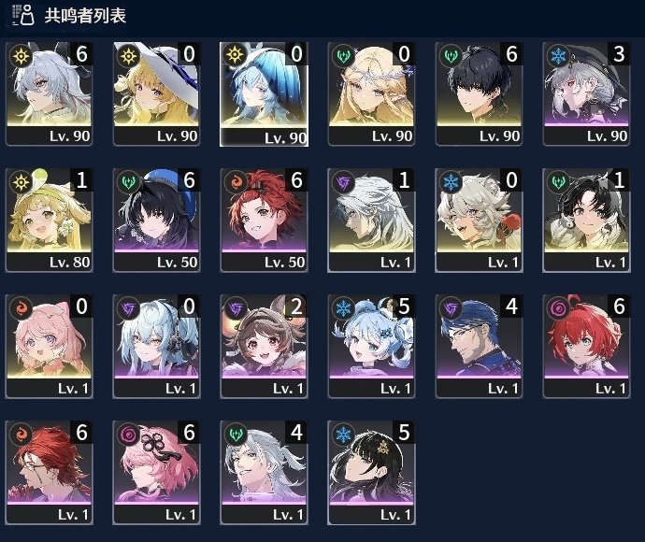
Task: Select the brown-haired girl with sequence 2
Action: 264,347
